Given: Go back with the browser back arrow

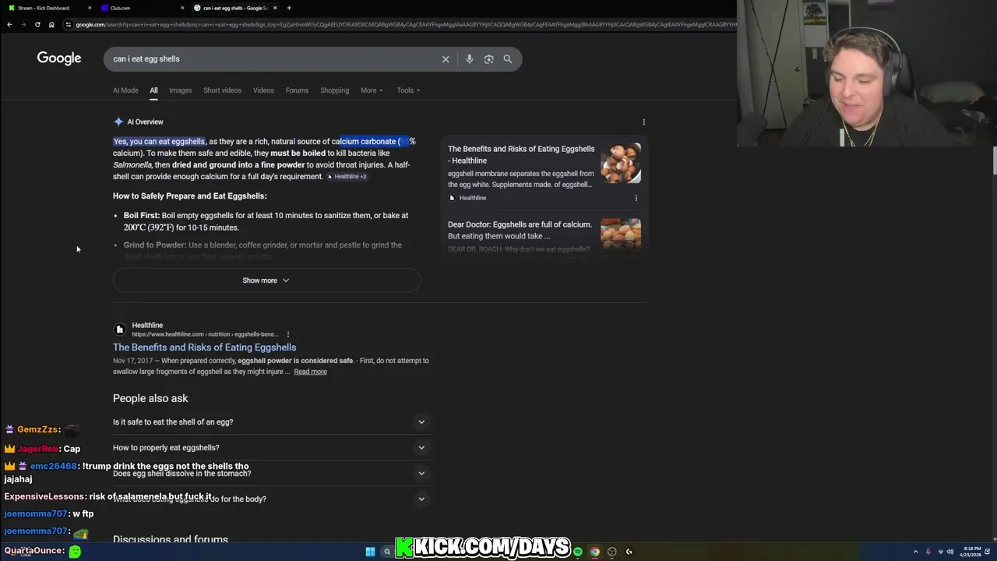Looking at the screenshot, I should click(x=9, y=24).
